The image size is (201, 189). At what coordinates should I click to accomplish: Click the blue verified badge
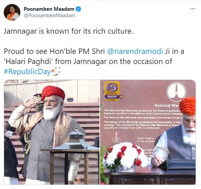click(x=78, y=9)
